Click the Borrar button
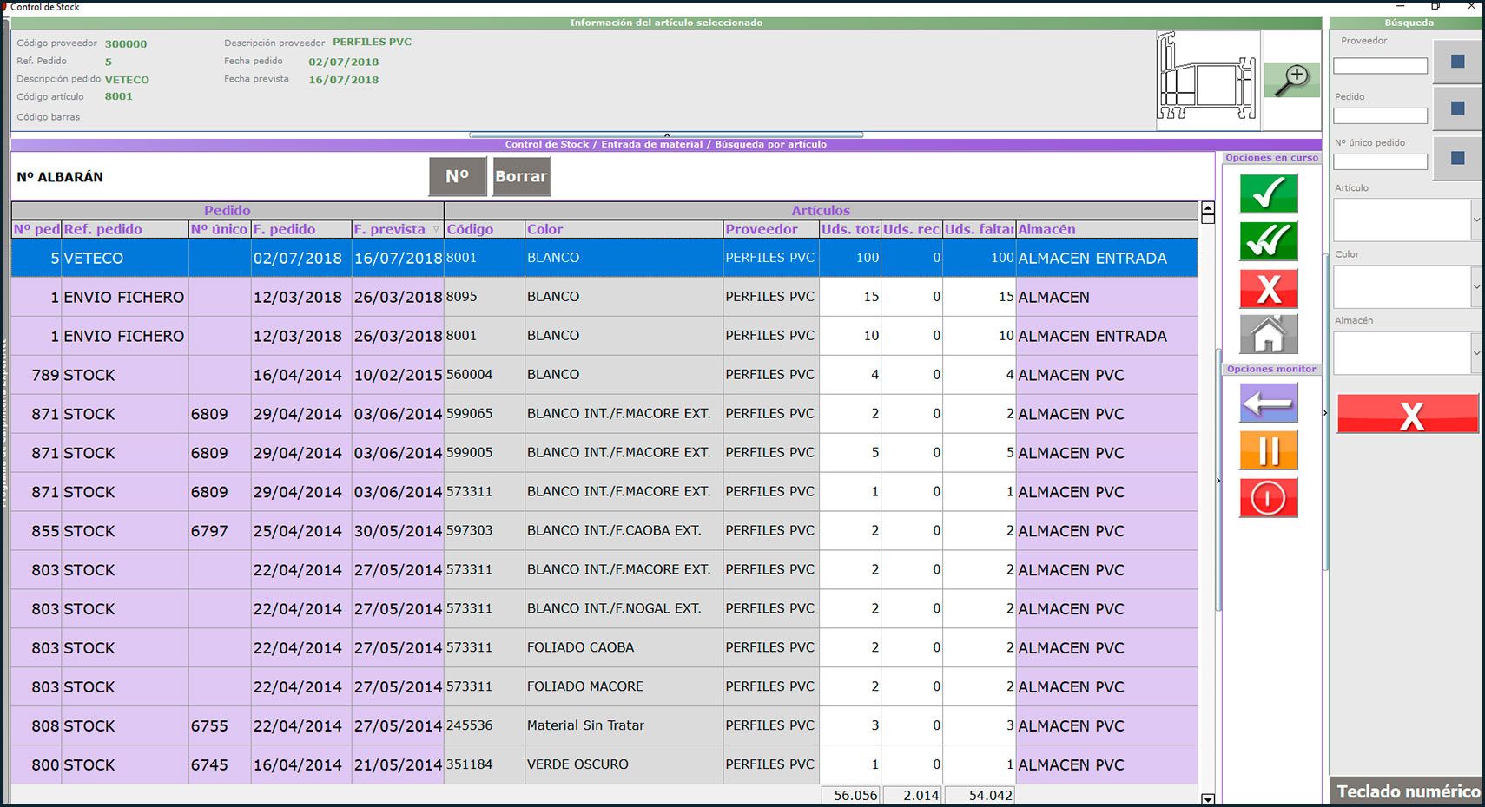 click(521, 176)
